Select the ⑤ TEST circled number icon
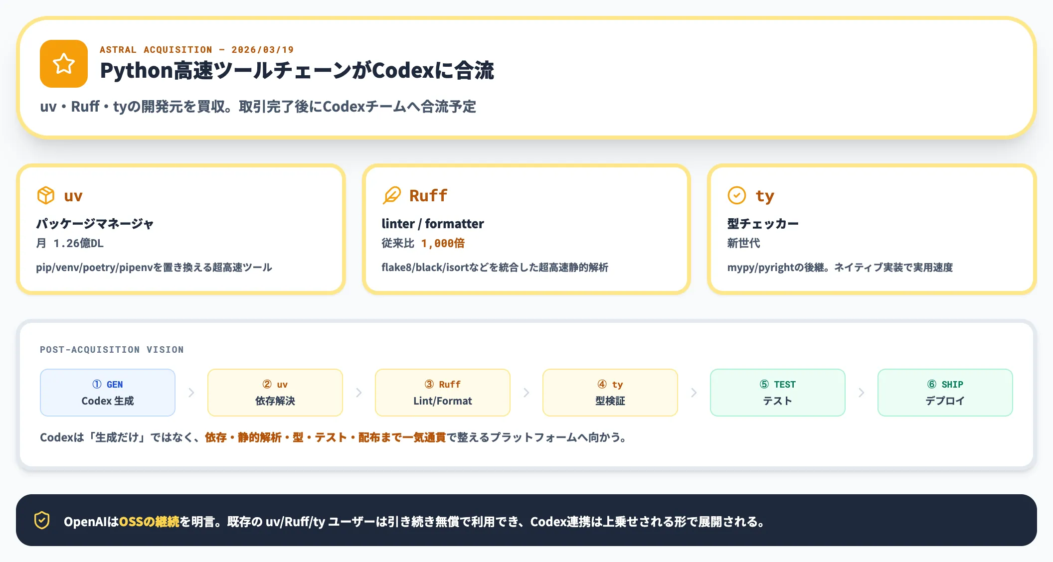 tap(764, 384)
